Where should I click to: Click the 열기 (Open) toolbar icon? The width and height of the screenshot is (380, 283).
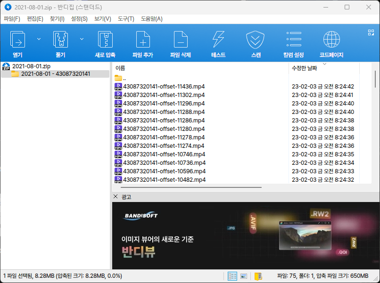(17, 40)
